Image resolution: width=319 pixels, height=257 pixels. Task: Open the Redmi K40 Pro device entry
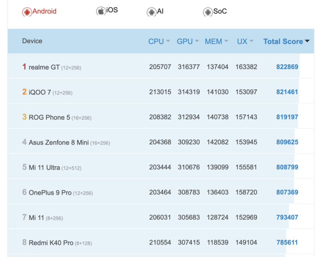click(51, 243)
